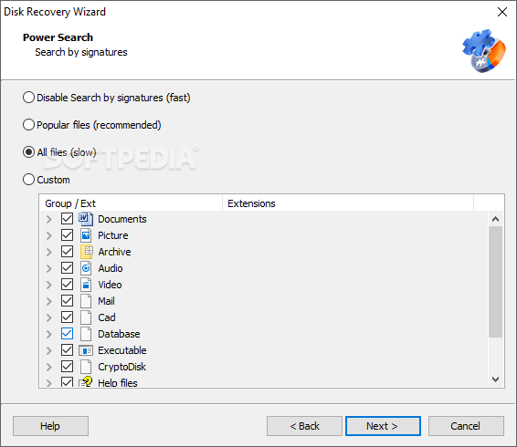Select the Help files row label
The width and height of the screenshot is (517, 447).
(118, 382)
